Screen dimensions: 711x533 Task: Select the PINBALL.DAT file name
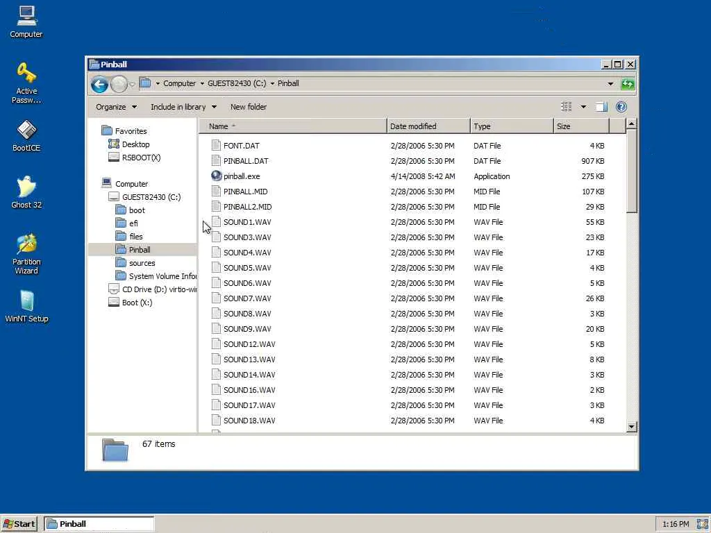click(x=246, y=161)
